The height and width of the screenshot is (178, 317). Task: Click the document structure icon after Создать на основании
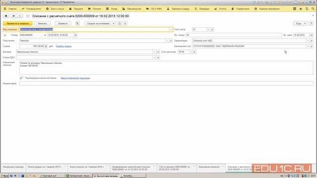tap(119, 23)
